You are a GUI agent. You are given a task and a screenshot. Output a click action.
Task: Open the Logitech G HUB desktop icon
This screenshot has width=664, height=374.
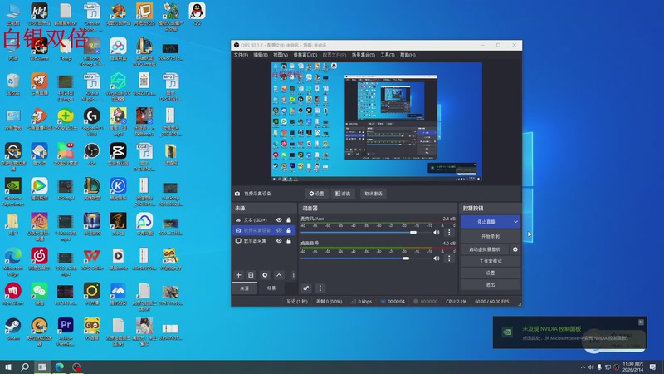click(x=91, y=122)
